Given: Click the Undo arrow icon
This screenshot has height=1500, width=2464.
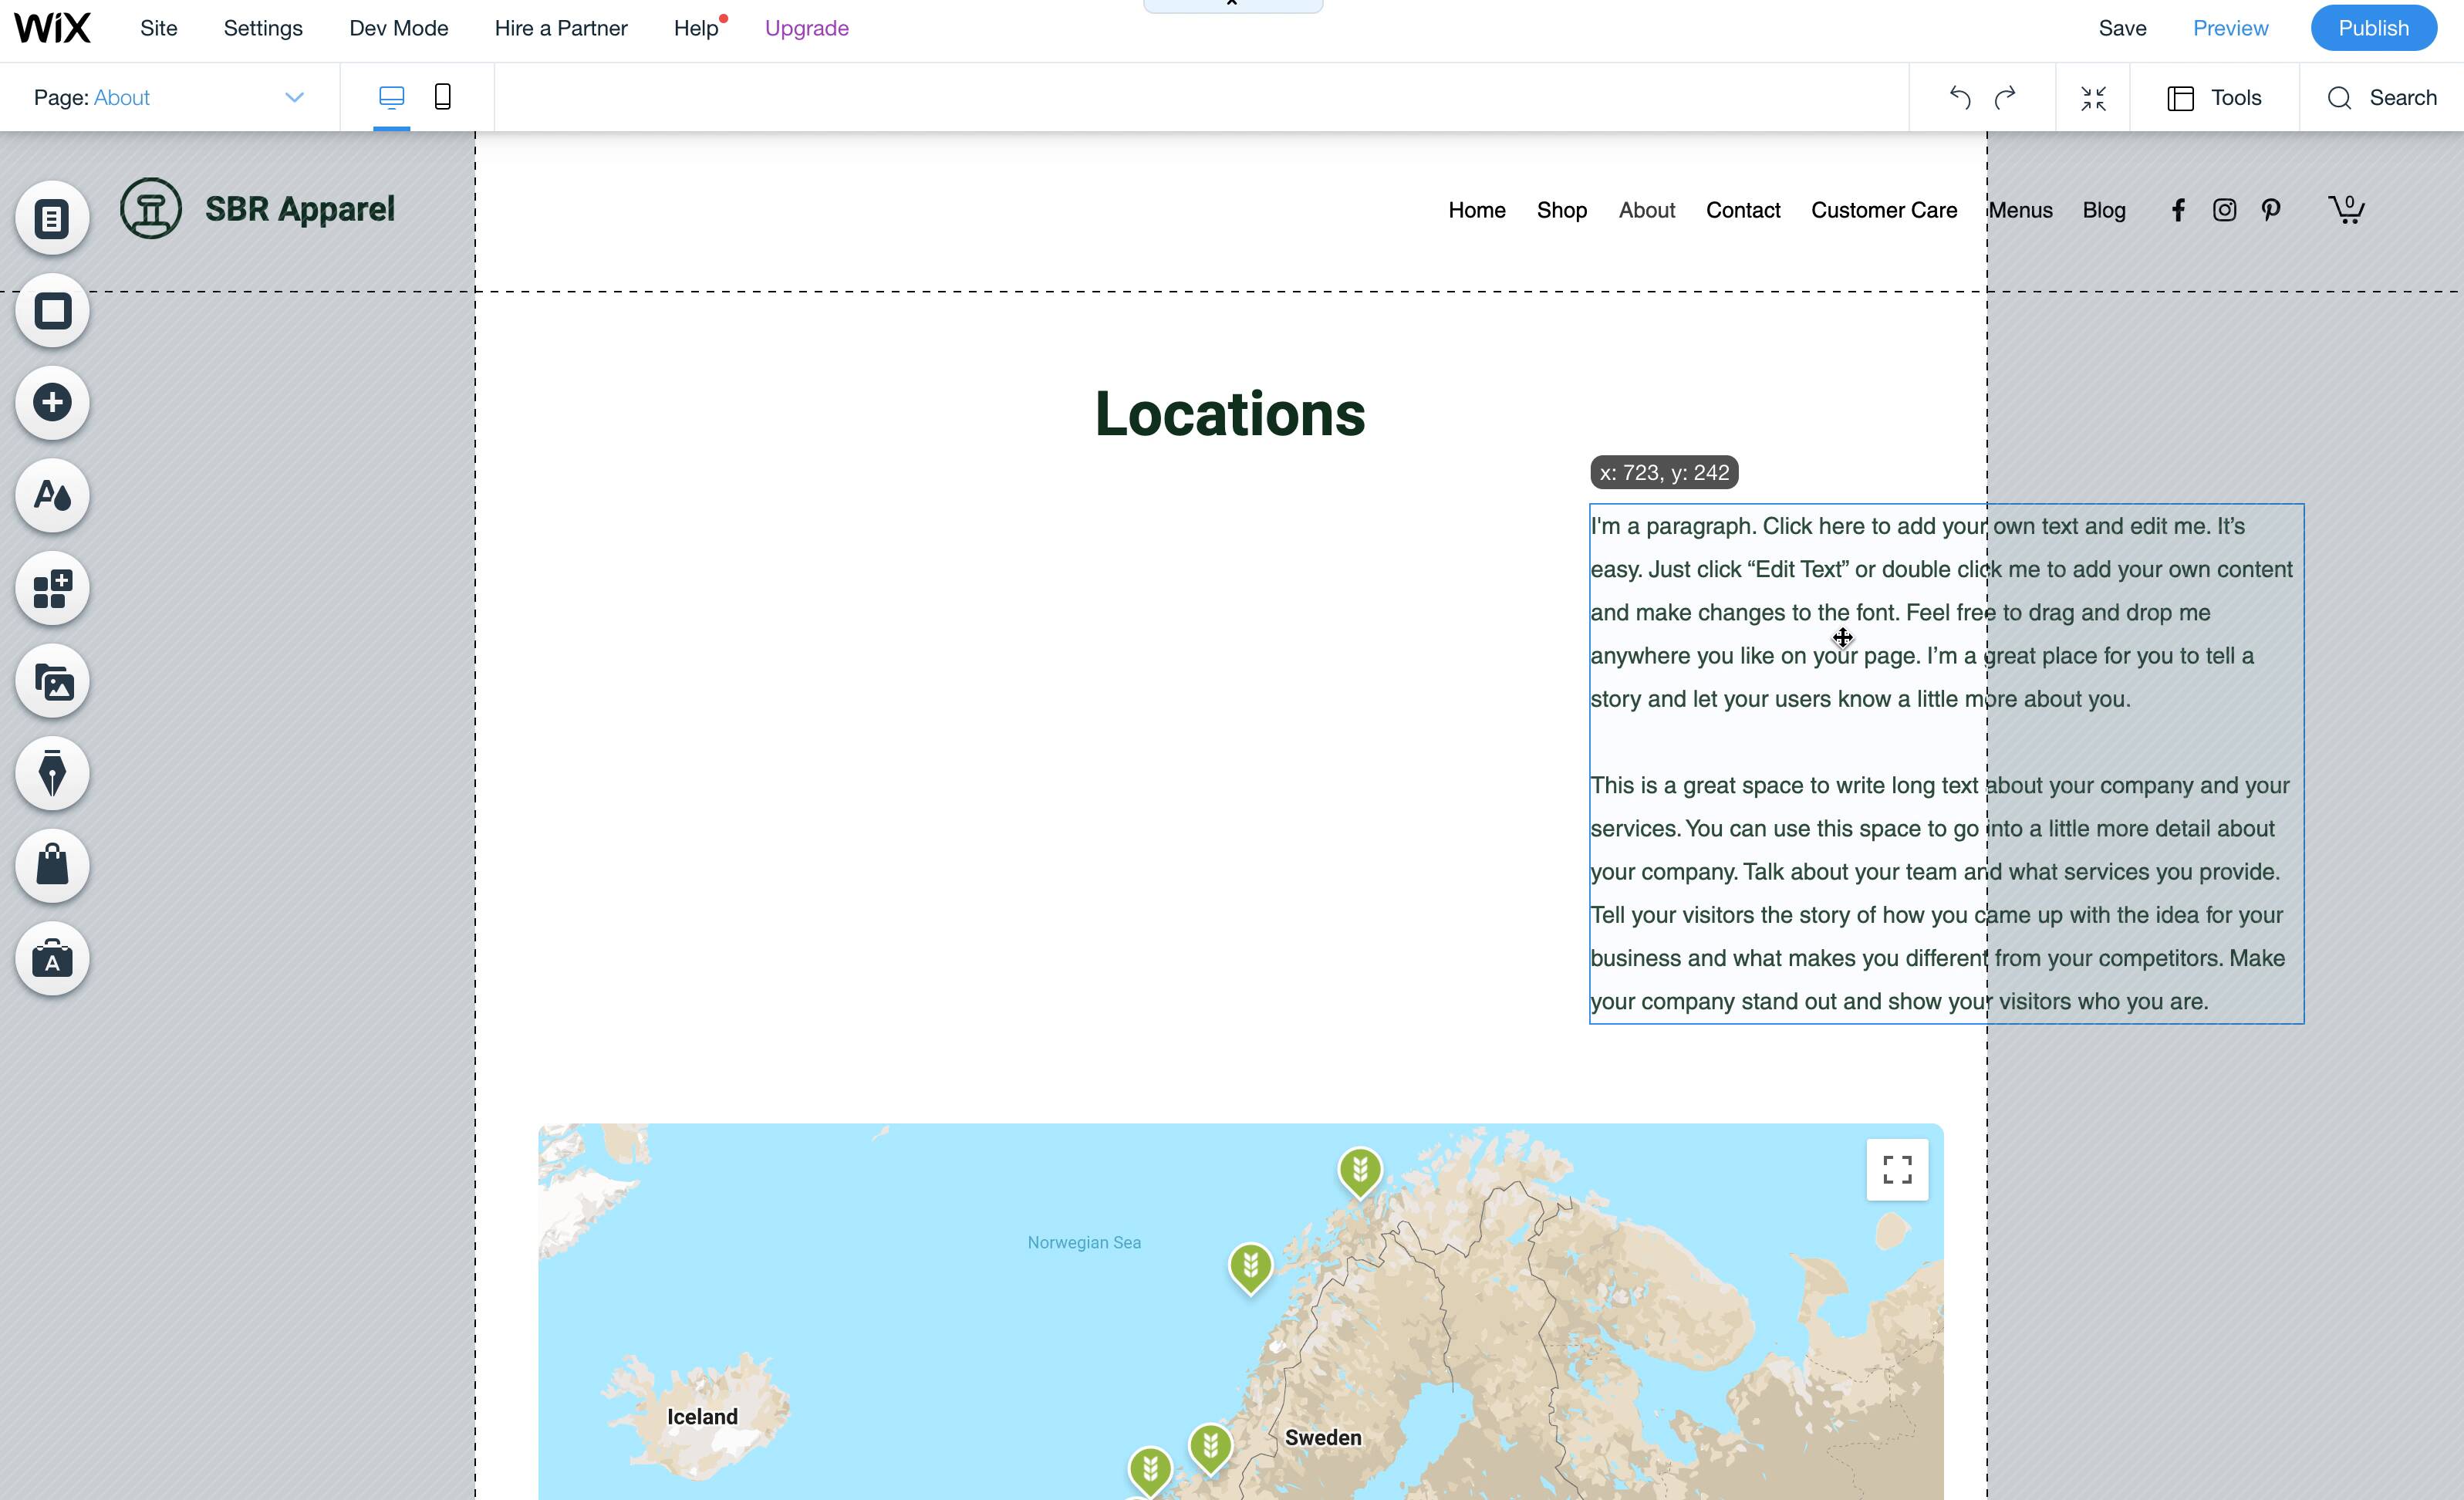Looking at the screenshot, I should click(x=1959, y=98).
